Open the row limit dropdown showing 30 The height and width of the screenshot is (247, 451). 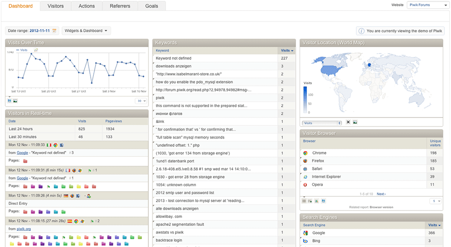point(141,101)
